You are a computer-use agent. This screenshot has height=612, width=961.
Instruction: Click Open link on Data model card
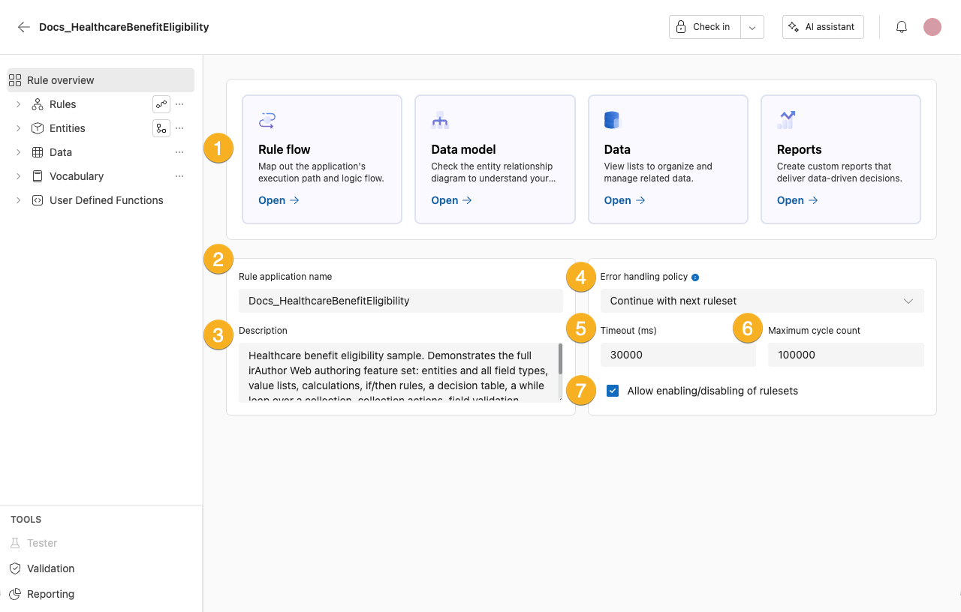point(452,200)
